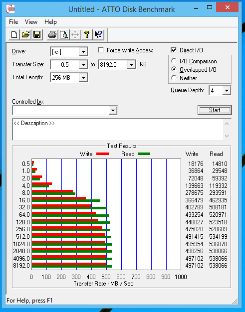
Task: Minimize the ATTO Disk Benchmark window
Action: pyautogui.click(x=196, y=8)
